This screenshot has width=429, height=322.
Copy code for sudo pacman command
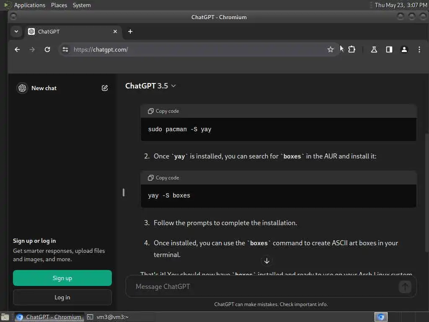tap(163, 111)
